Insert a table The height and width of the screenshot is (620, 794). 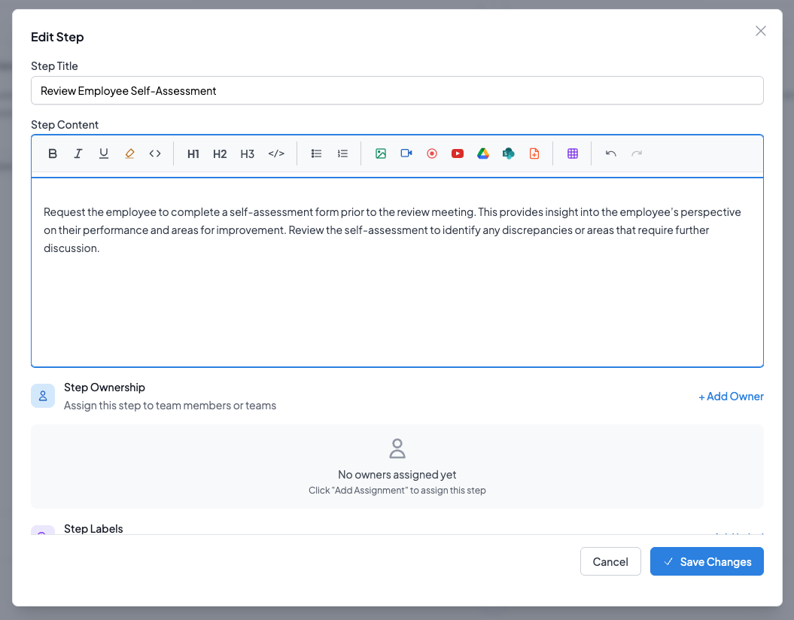573,153
